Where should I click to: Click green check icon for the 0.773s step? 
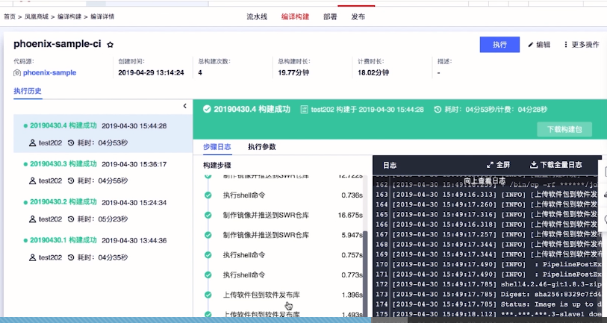pyautogui.click(x=208, y=275)
